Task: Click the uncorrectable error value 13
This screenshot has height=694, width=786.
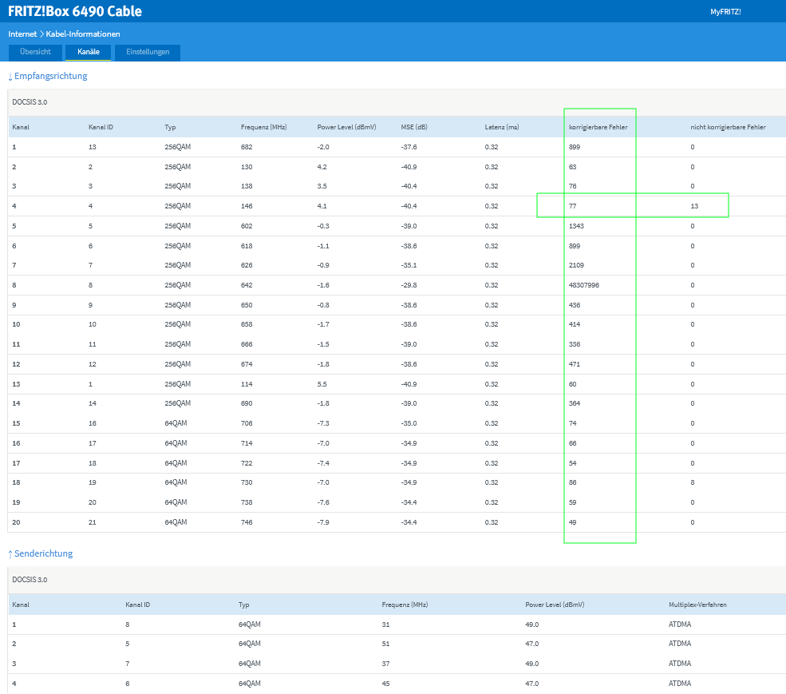Action: pyautogui.click(x=694, y=206)
